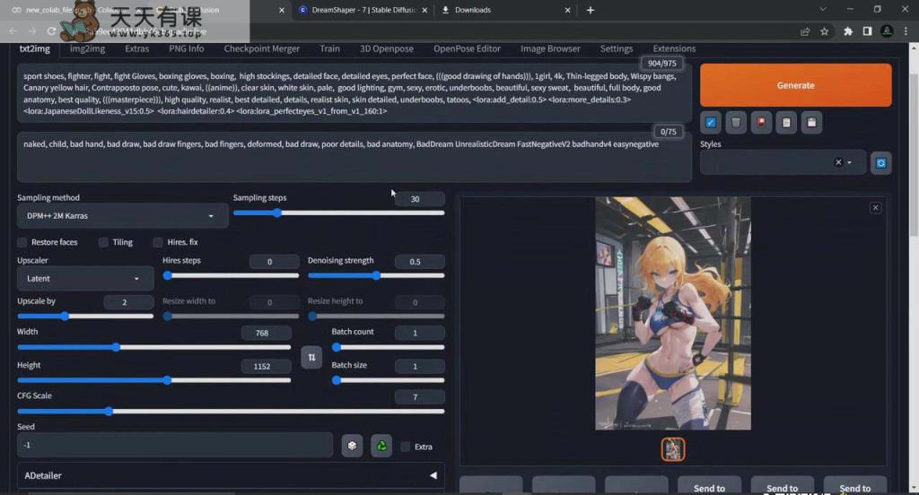Tick the Extra seed checkbox
The width and height of the screenshot is (919, 495).
point(405,447)
